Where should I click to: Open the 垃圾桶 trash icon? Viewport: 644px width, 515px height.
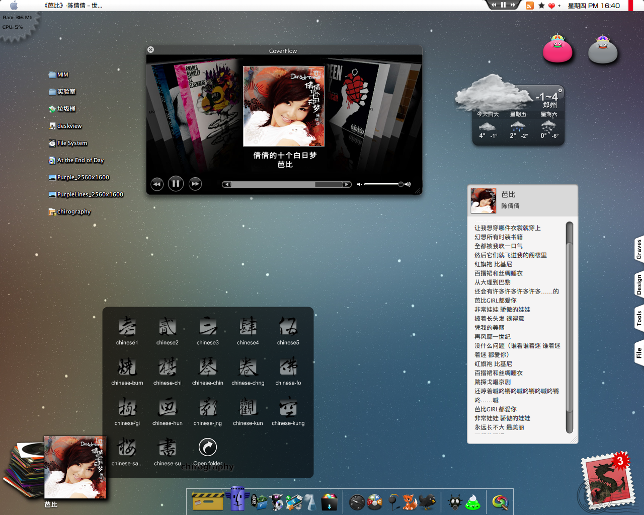click(x=62, y=109)
